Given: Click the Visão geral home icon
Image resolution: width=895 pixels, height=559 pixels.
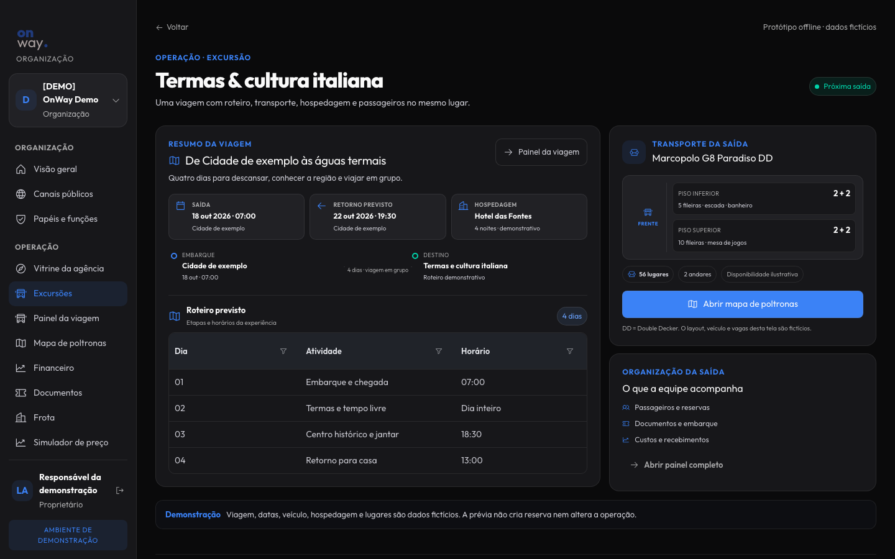Looking at the screenshot, I should pyautogui.click(x=21, y=169).
